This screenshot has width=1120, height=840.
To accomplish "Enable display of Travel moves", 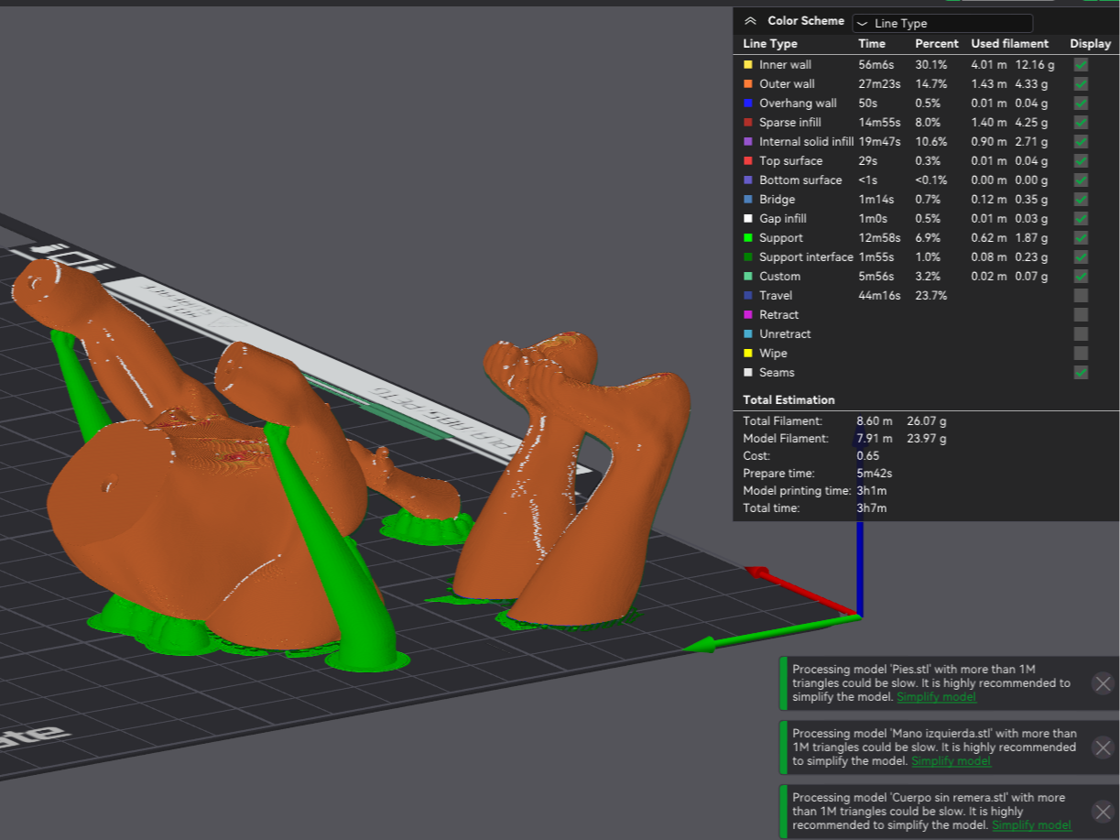I will [x=1082, y=295].
